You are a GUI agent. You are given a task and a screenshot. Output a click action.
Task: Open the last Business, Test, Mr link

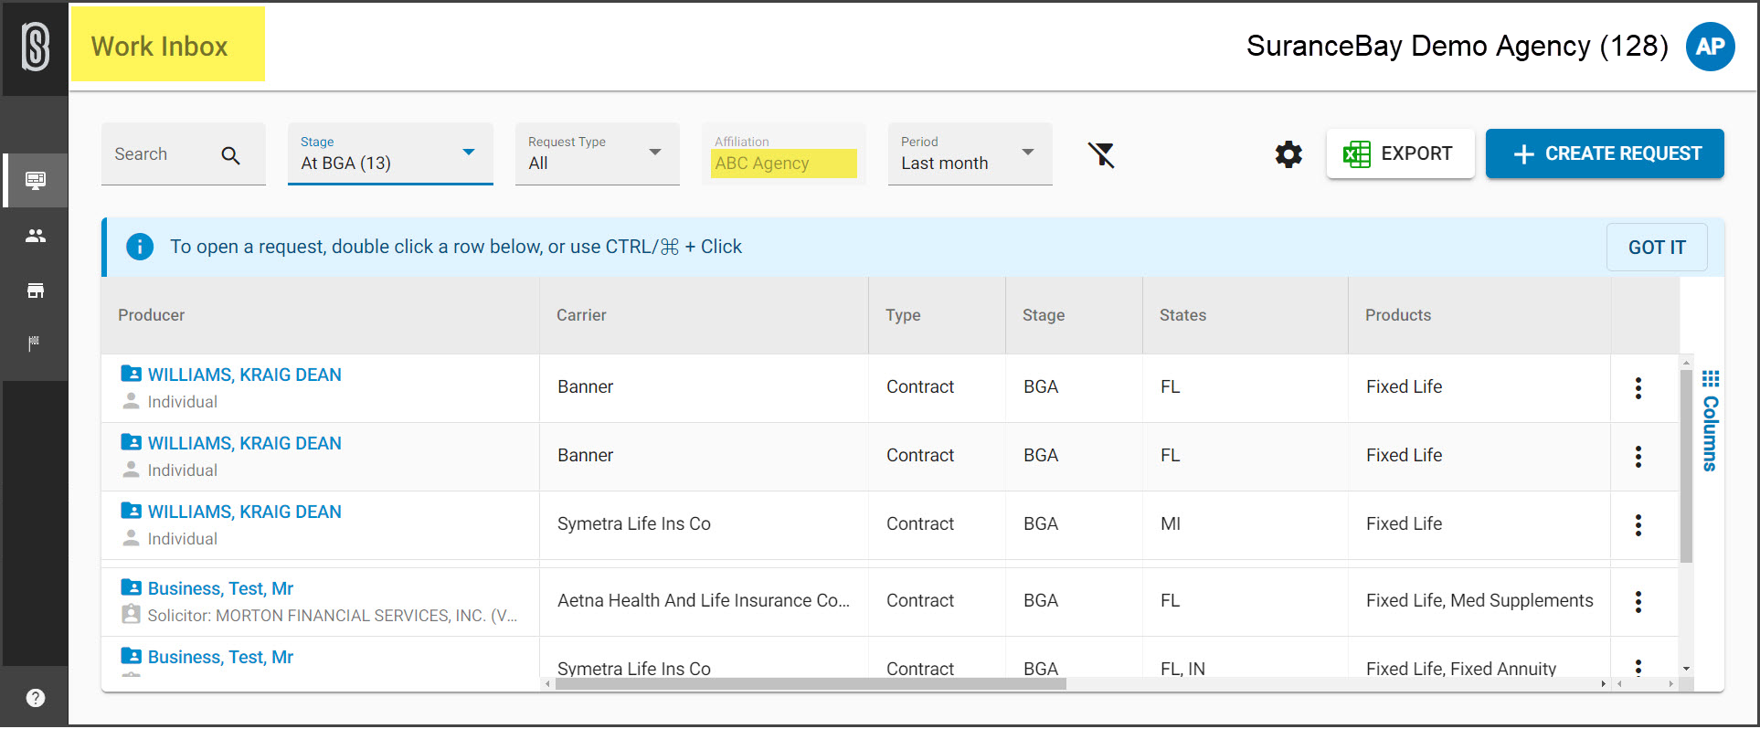(x=220, y=657)
